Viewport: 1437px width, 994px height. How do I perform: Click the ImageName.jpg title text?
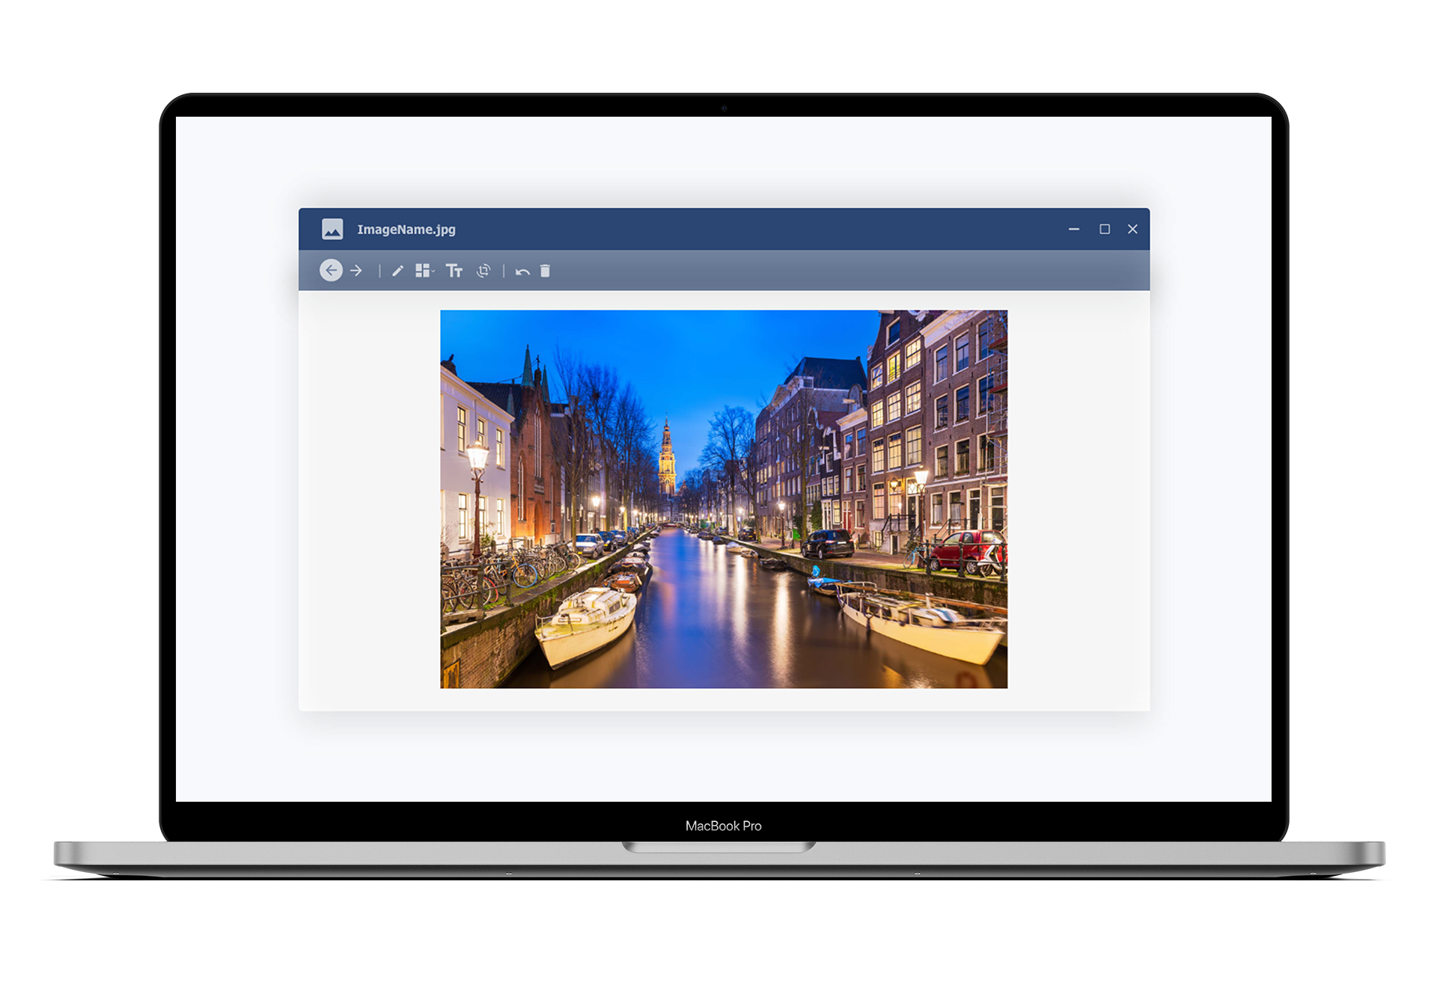pyautogui.click(x=406, y=230)
